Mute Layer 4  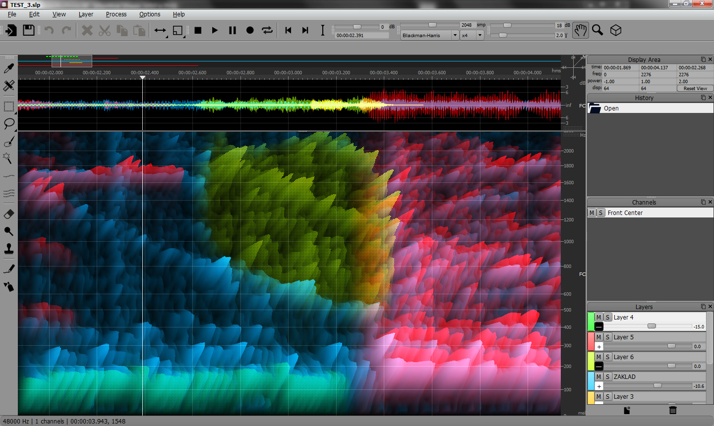599,317
